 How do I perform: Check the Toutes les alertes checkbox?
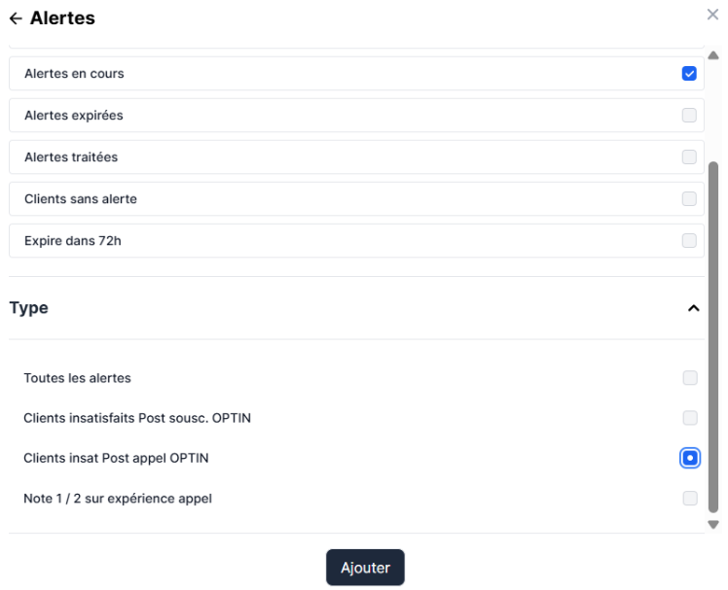pyautogui.click(x=689, y=378)
